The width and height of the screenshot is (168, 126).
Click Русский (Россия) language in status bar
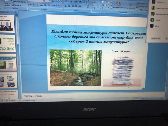(29, 100)
